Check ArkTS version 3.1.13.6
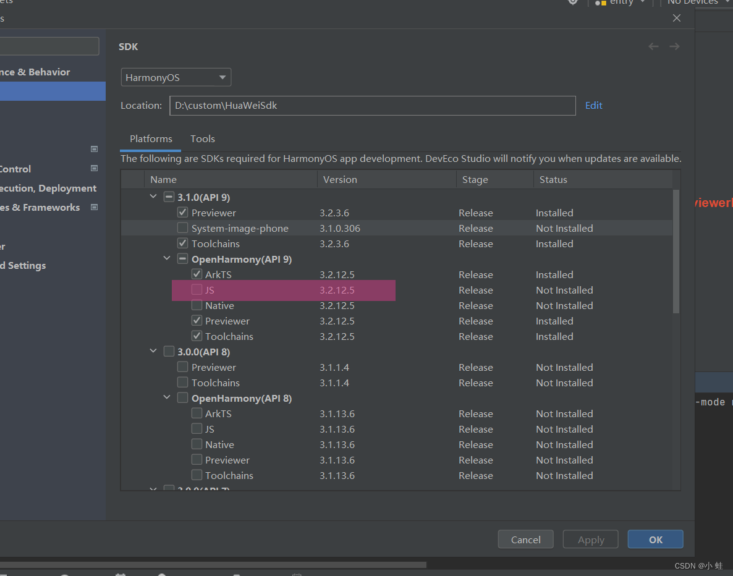 [x=197, y=413]
